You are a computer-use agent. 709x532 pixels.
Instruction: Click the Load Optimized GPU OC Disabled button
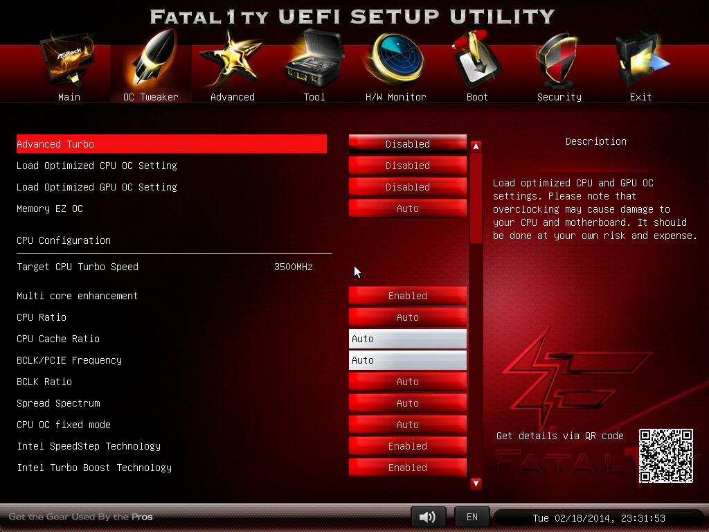[407, 187]
